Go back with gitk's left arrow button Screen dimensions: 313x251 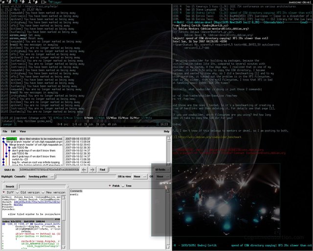pyautogui.click(x=84, y=170)
